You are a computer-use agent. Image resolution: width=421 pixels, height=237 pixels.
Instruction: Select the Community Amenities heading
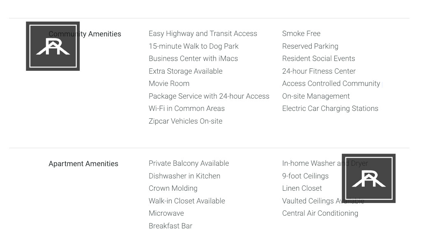coord(85,34)
